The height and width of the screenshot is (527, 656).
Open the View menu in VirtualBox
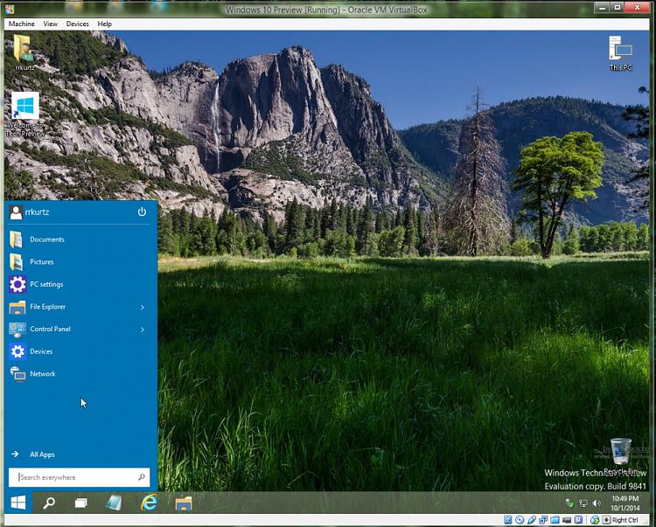point(50,24)
